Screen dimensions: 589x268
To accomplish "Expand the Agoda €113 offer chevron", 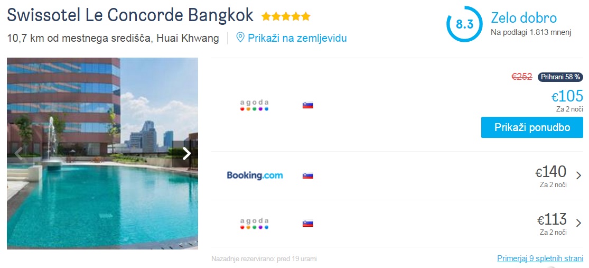I will click(578, 223).
